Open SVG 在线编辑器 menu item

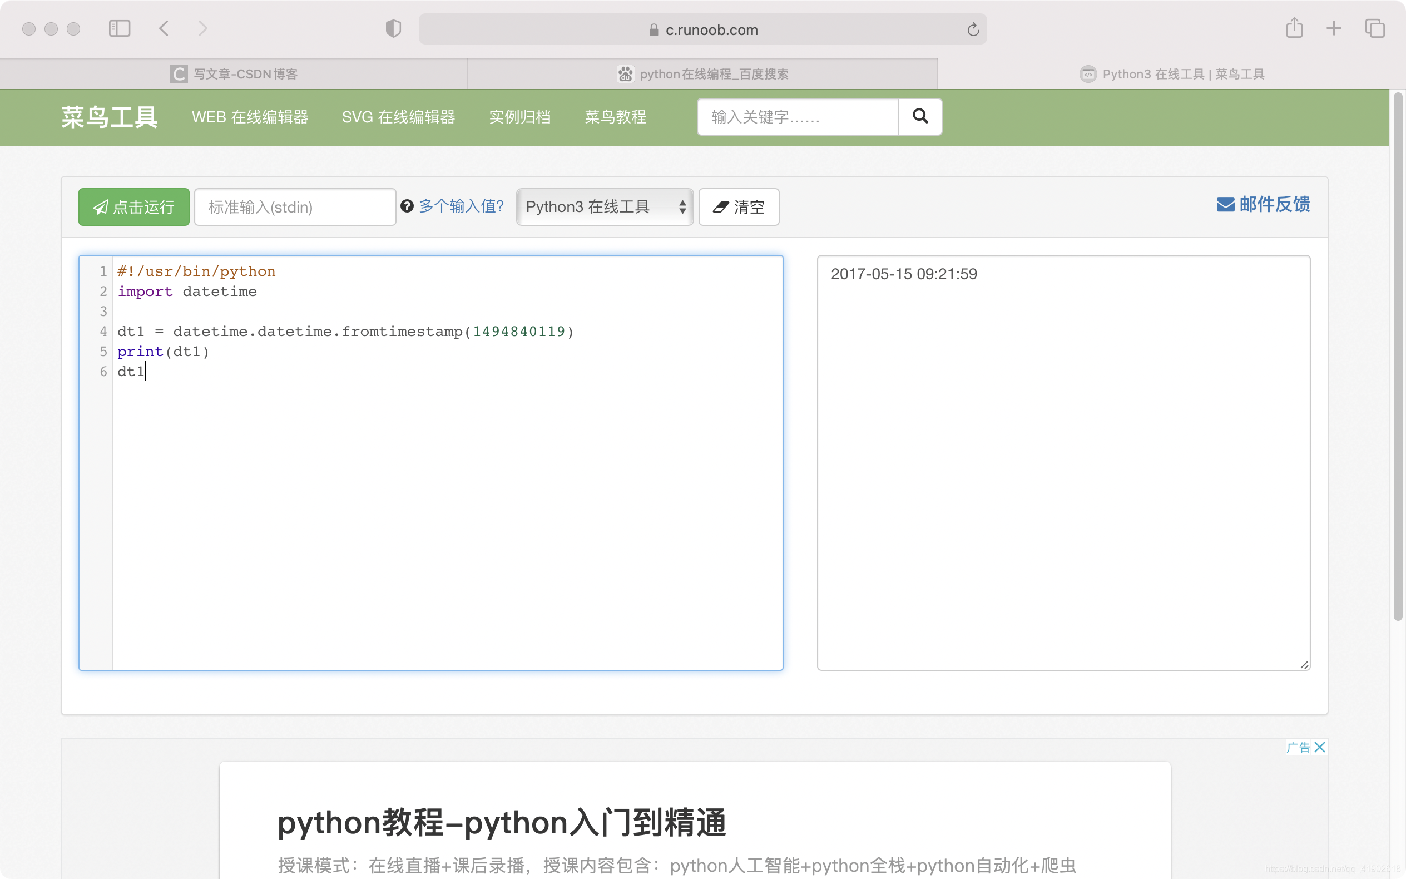(x=399, y=117)
